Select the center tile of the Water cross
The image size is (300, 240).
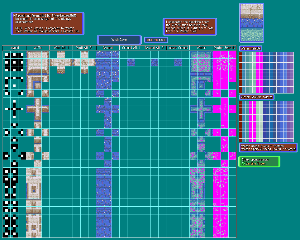point(201,109)
